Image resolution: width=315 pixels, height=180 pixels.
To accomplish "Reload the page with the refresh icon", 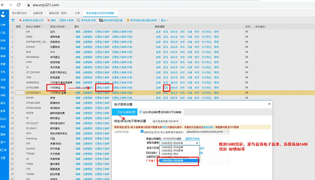I will tap(18, 5).
